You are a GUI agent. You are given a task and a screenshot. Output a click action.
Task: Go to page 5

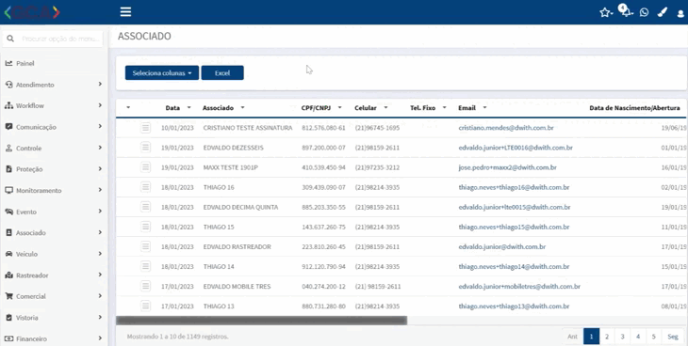pos(654,337)
